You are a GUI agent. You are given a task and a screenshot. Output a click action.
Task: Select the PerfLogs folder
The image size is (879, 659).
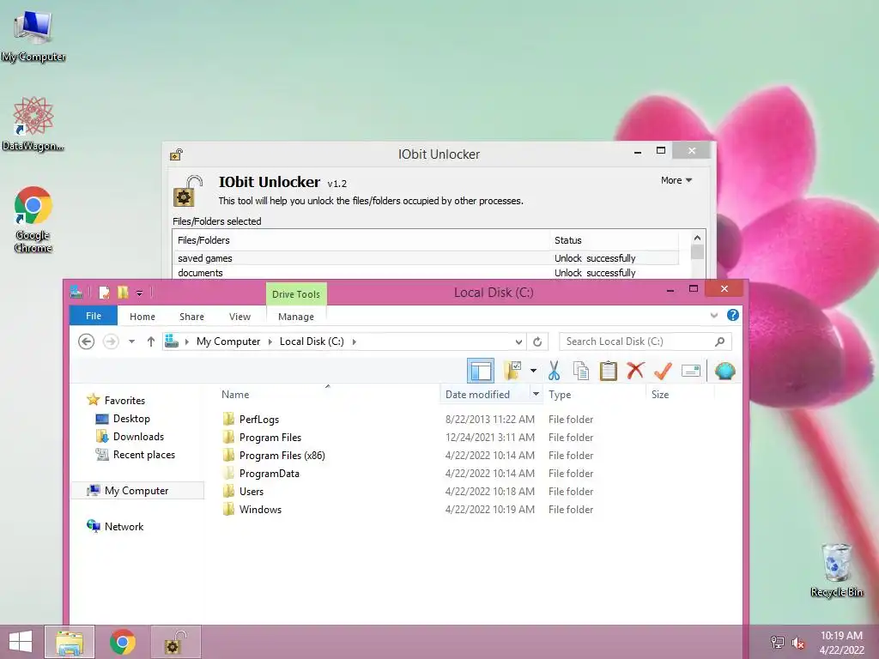(x=259, y=419)
